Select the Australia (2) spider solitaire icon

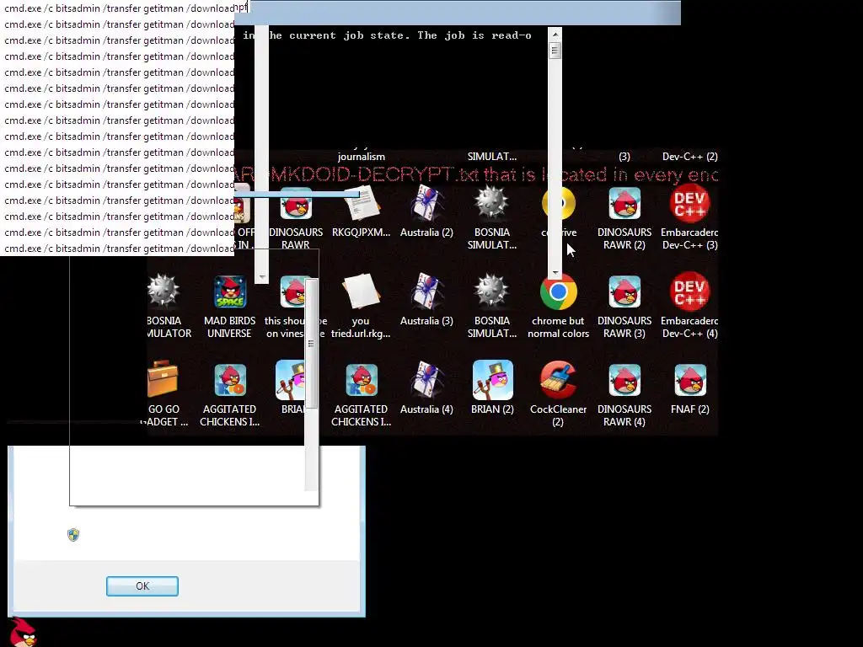point(426,205)
